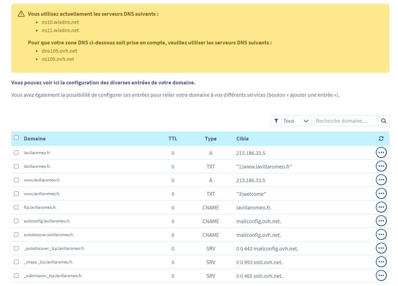
Task: Tick checkbox for autodiscover.lavillaromeo.fr. entry
Action: [16, 235]
